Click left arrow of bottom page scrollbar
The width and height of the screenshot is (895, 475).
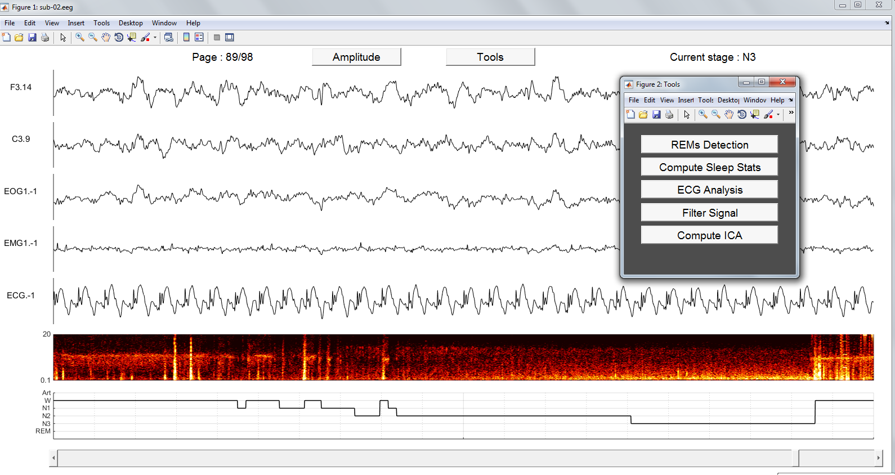[53, 458]
